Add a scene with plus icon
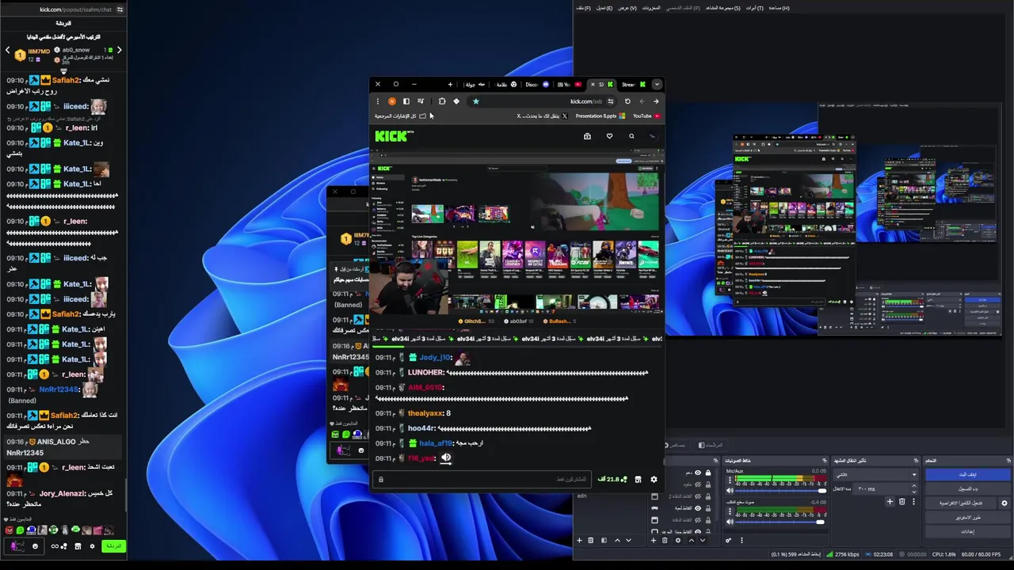This screenshot has width=1014, height=570. point(579,540)
